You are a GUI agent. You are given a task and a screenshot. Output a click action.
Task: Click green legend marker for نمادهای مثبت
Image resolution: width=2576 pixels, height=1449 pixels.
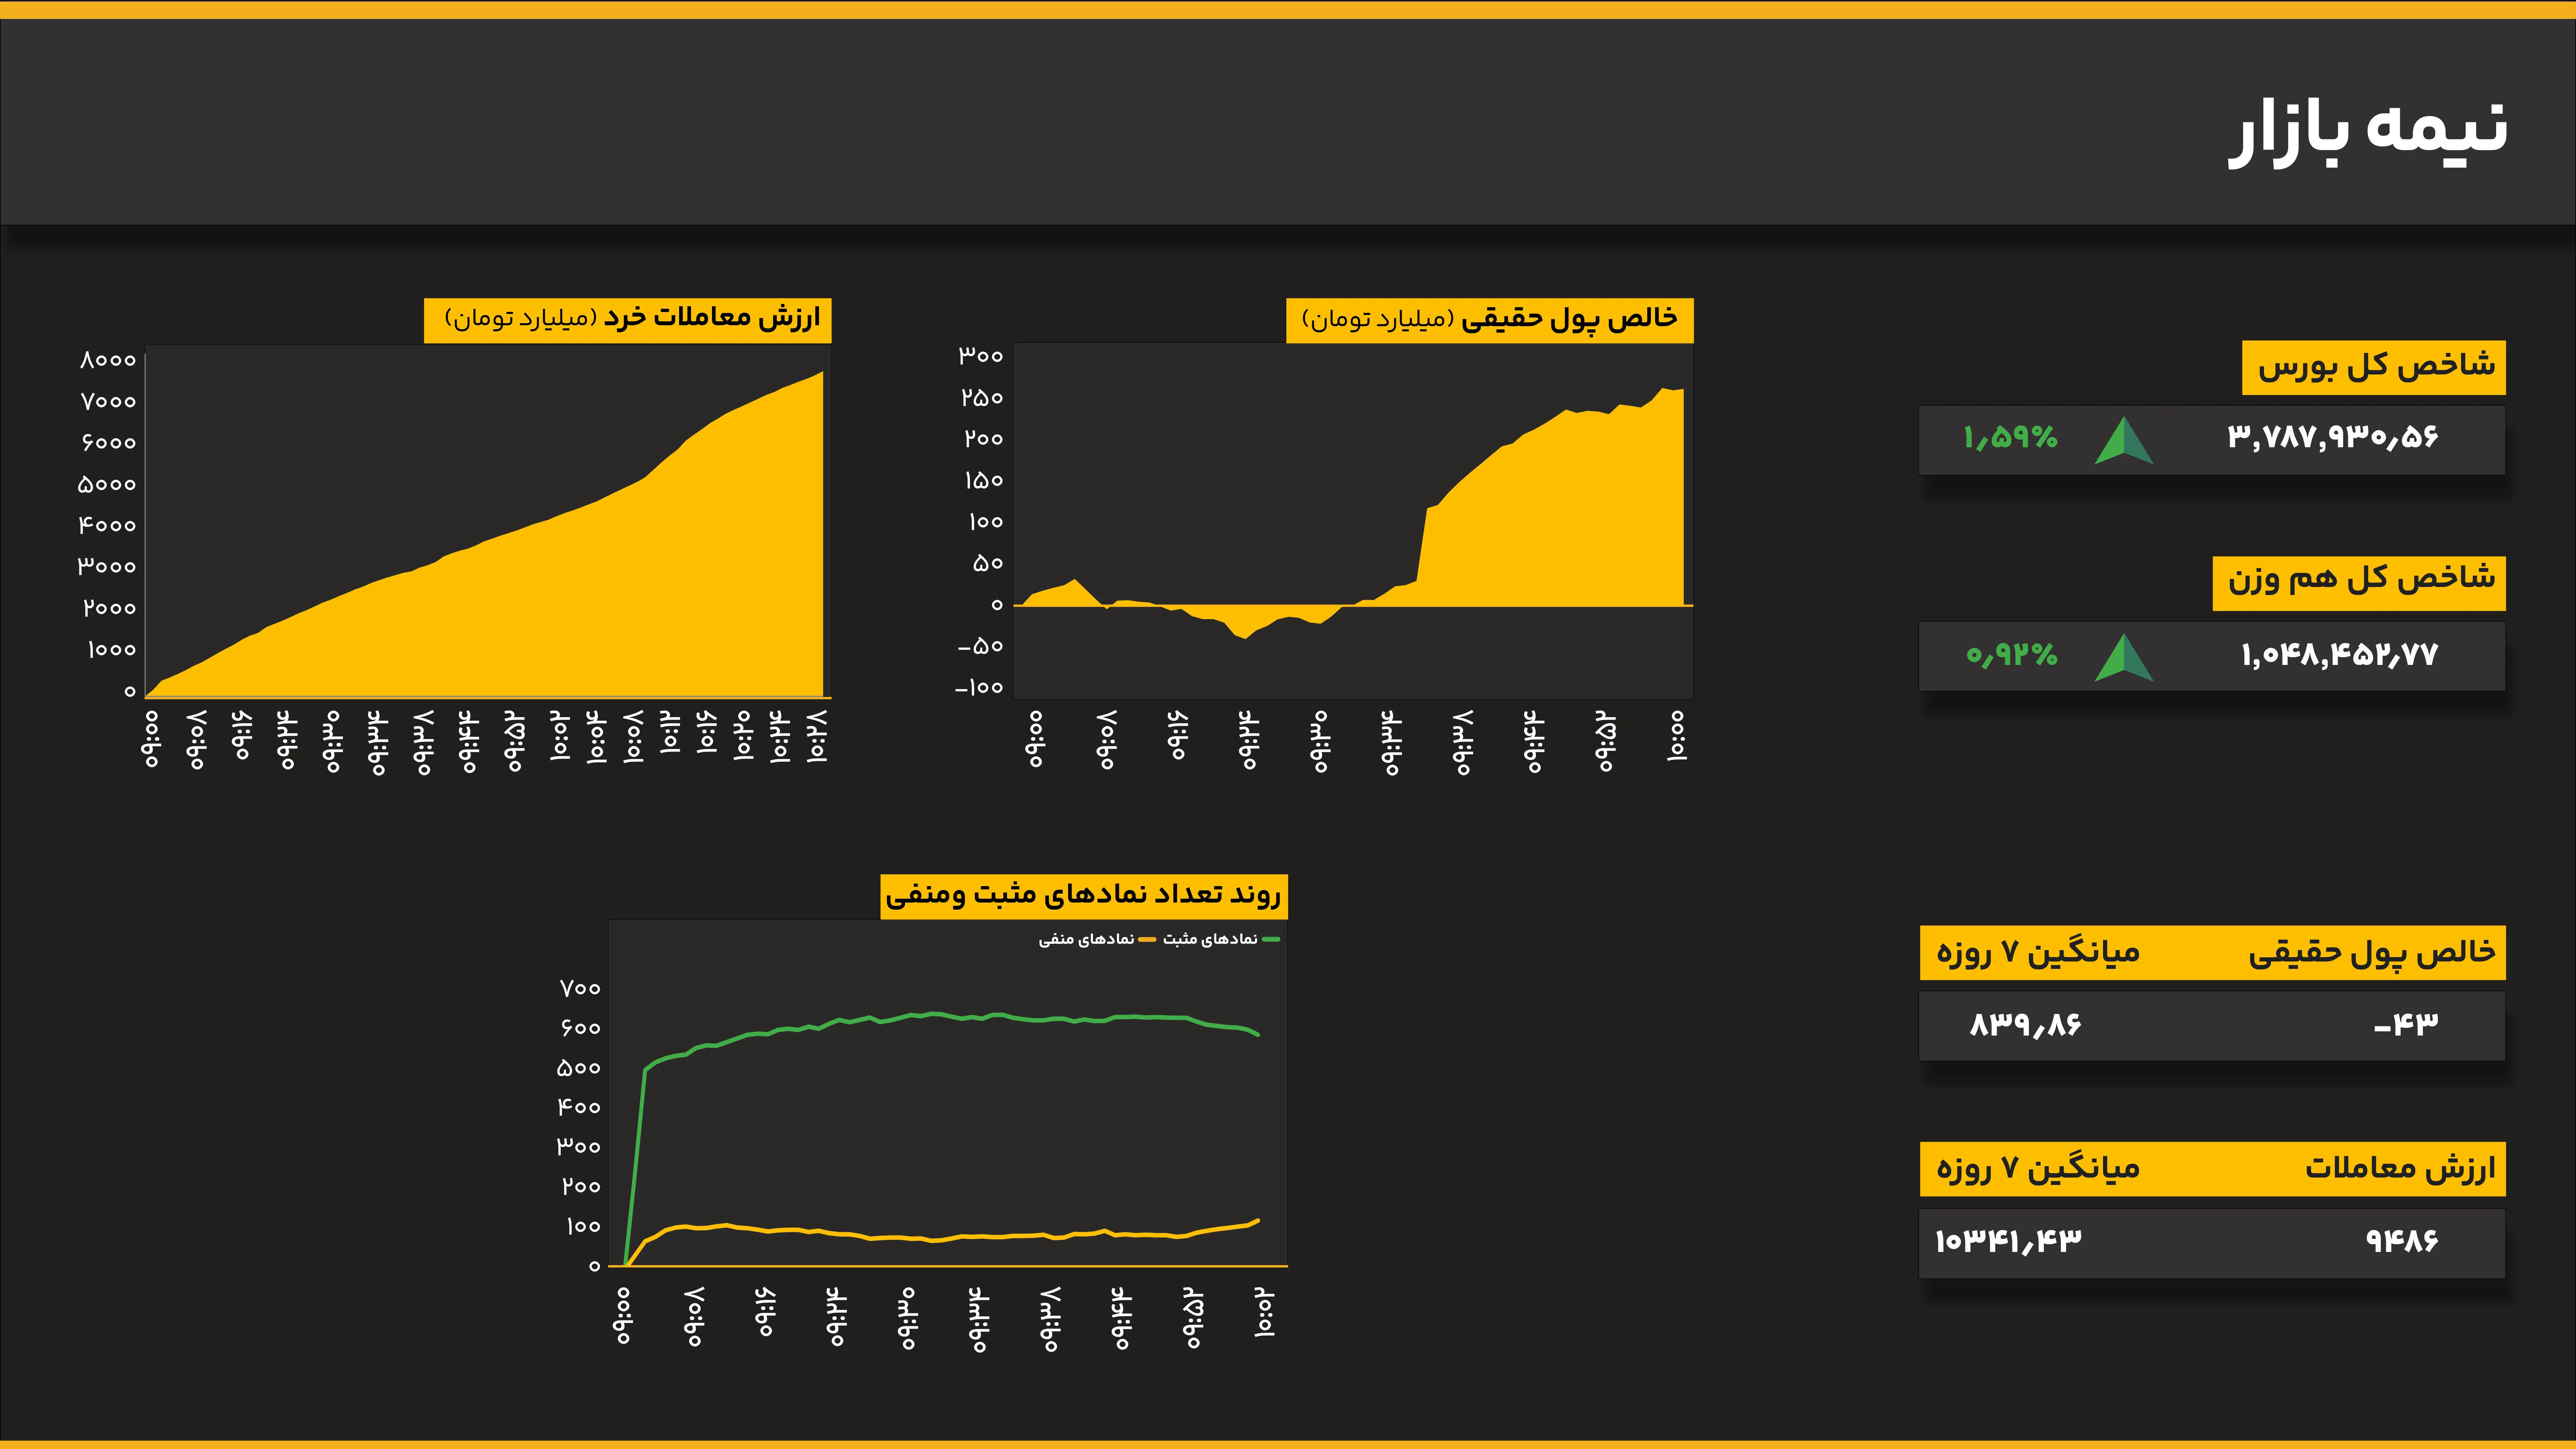(x=1271, y=939)
